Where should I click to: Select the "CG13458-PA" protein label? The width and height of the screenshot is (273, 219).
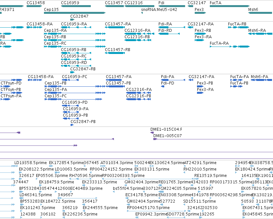(x=41, y=77)
